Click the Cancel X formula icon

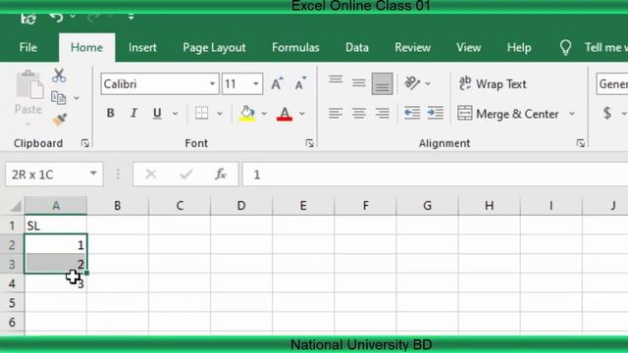(x=150, y=175)
